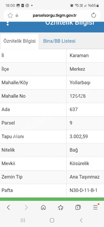Select the Öznitelik Bilgisi tab

point(19,41)
